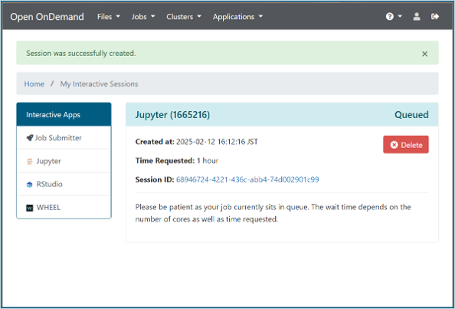Screen dimensions: 455x309
Task: Click the Queued status label
Action: (411, 115)
